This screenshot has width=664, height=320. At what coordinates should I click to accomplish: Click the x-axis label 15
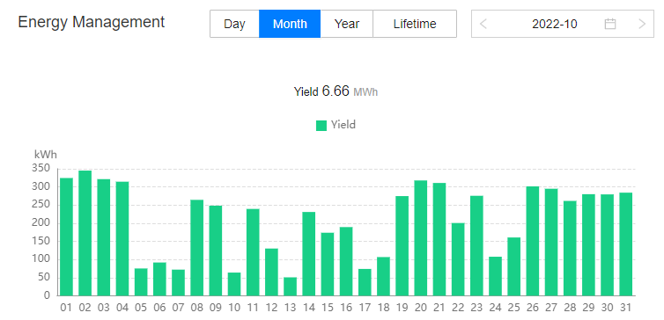[x=328, y=308]
